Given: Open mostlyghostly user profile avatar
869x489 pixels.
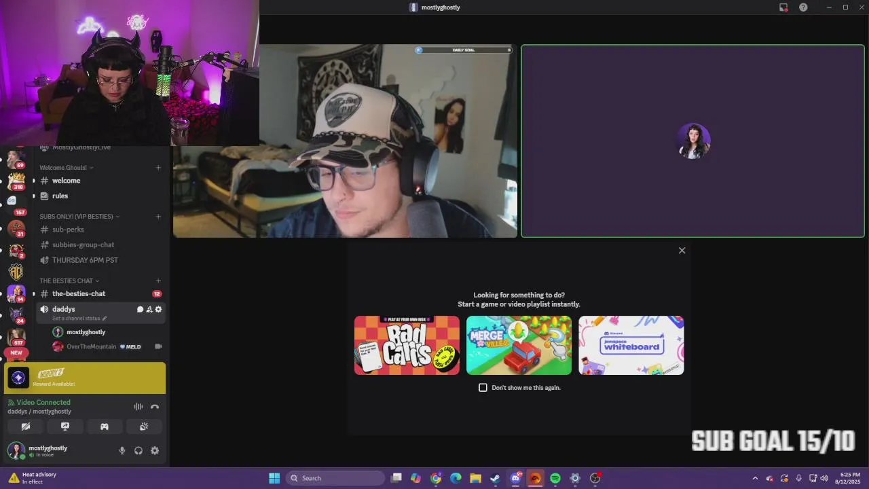Looking at the screenshot, I should 16,450.
